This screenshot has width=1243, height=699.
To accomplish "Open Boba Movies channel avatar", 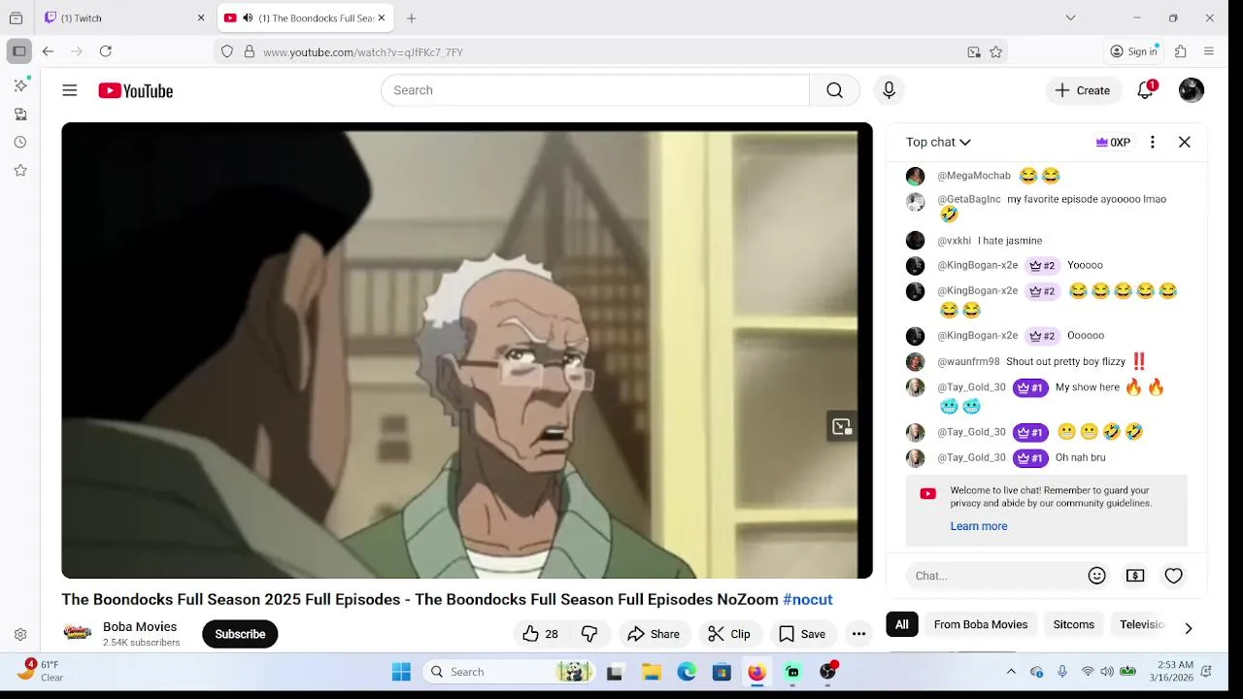I will pyautogui.click(x=78, y=633).
